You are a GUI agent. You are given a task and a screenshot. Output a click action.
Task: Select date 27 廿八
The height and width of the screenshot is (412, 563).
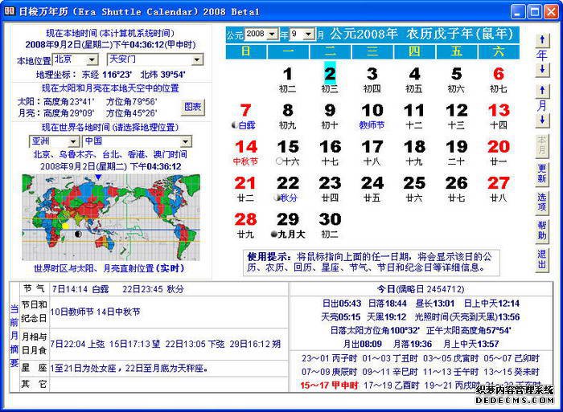[x=499, y=190]
